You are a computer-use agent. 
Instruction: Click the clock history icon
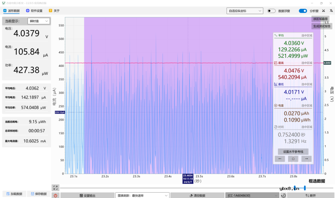click(283, 196)
